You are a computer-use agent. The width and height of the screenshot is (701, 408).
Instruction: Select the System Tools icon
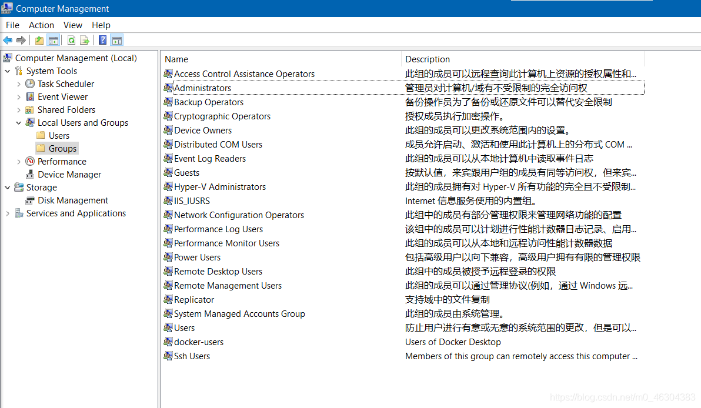19,71
